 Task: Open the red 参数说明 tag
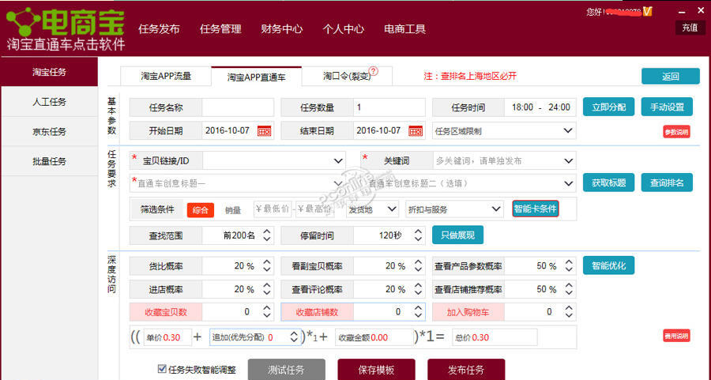point(676,132)
